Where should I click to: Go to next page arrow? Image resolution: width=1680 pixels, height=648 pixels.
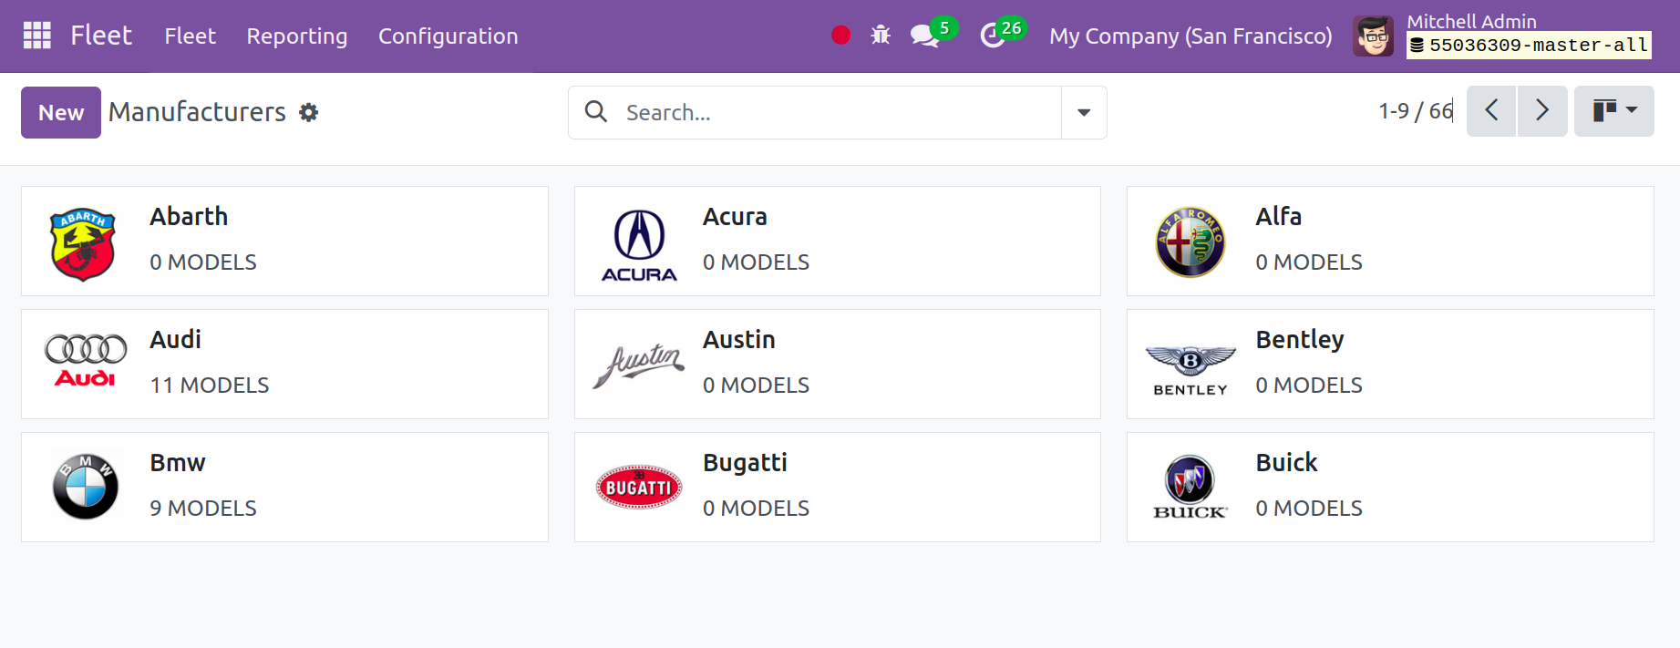(x=1542, y=111)
